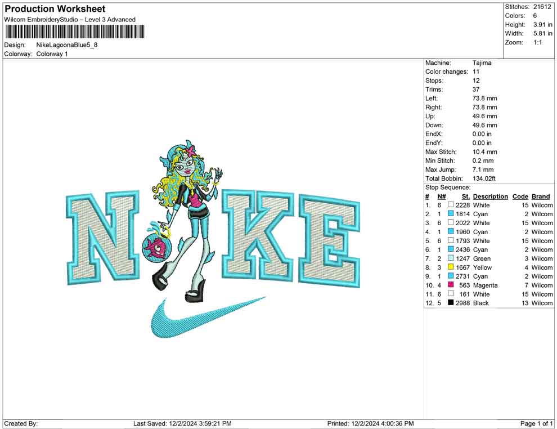This screenshot has height=429, width=557.
Task: Click the Colors count '6'
Action: pos(534,16)
